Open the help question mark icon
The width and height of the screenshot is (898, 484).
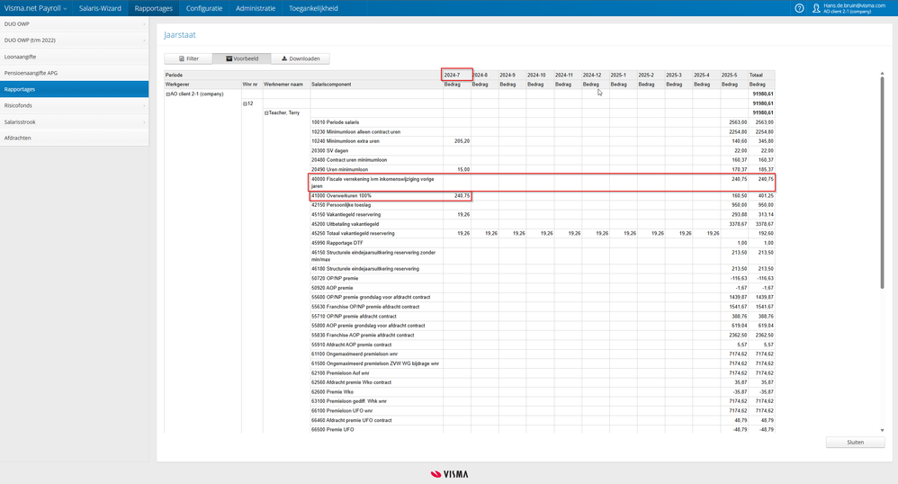pyautogui.click(x=799, y=8)
